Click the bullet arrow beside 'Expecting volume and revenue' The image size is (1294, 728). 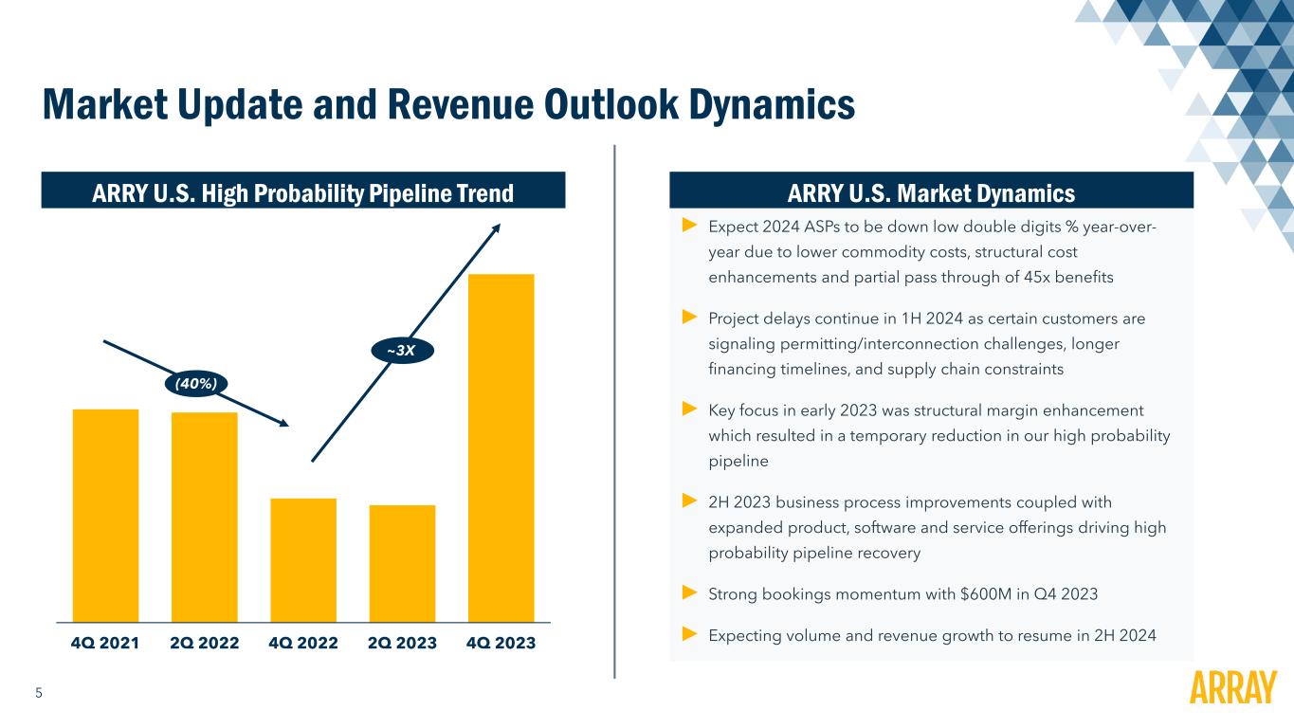pos(689,633)
